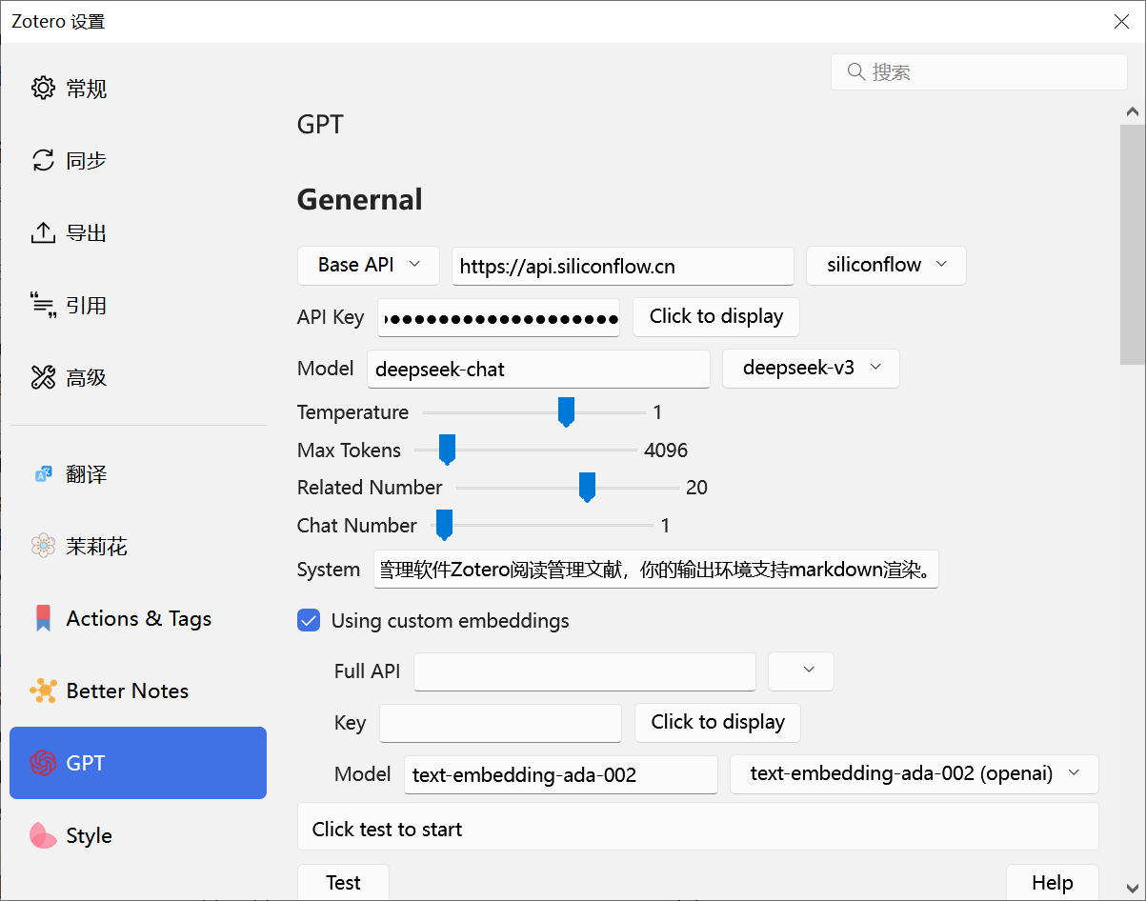Click the Max Tokens slider handle

pyautogui.click(x=447, y=450)
